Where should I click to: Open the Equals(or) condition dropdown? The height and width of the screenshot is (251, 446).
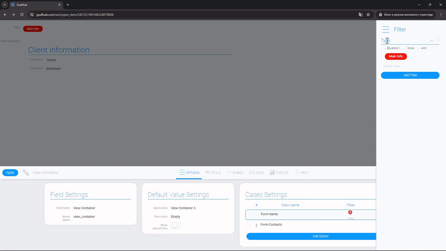pyautogui.click(x=392, y=48)
